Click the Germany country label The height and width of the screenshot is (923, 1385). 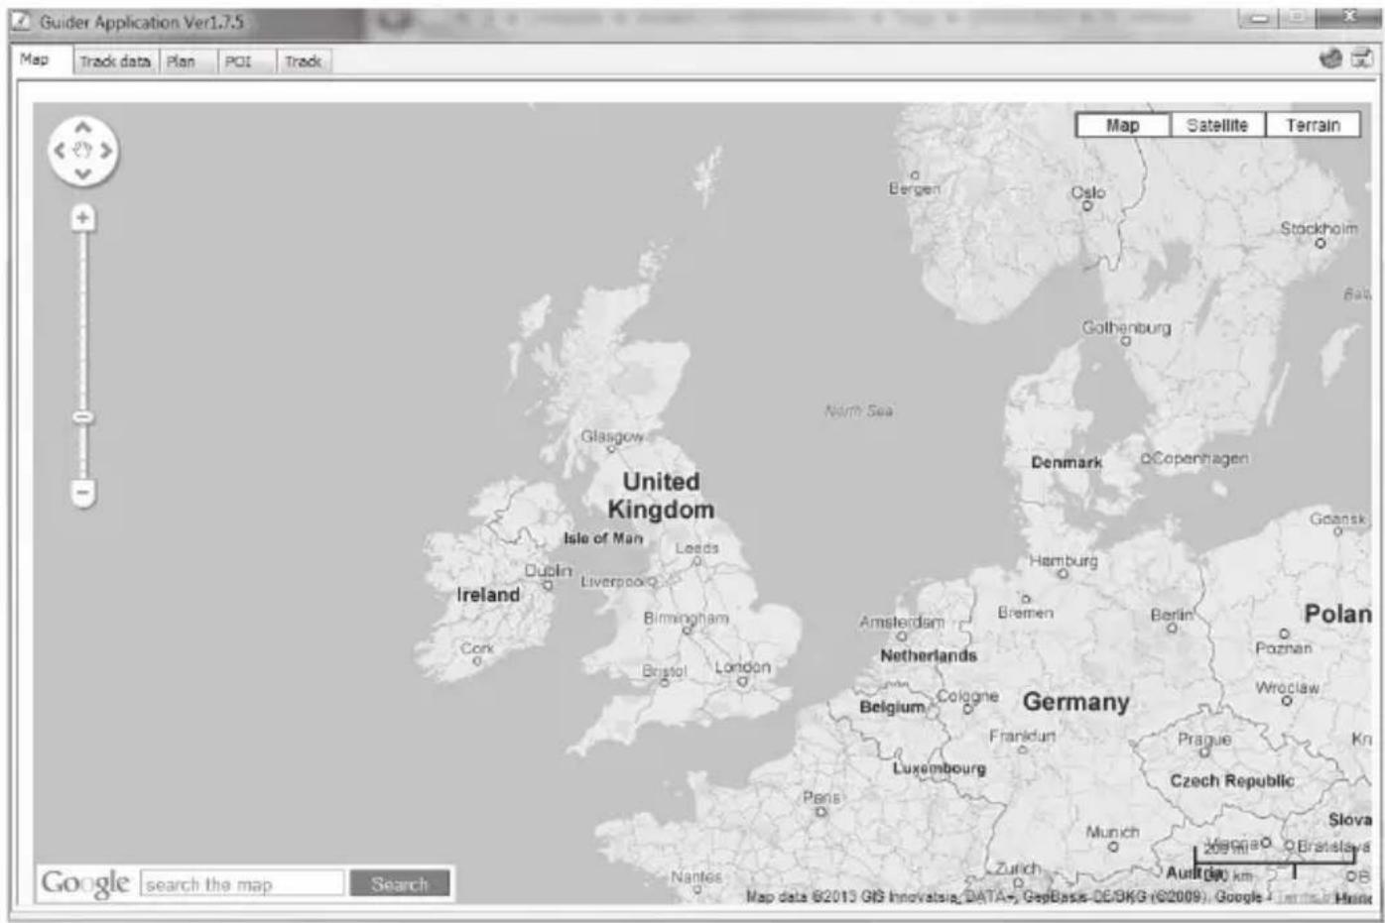[x=1076, y=702]
